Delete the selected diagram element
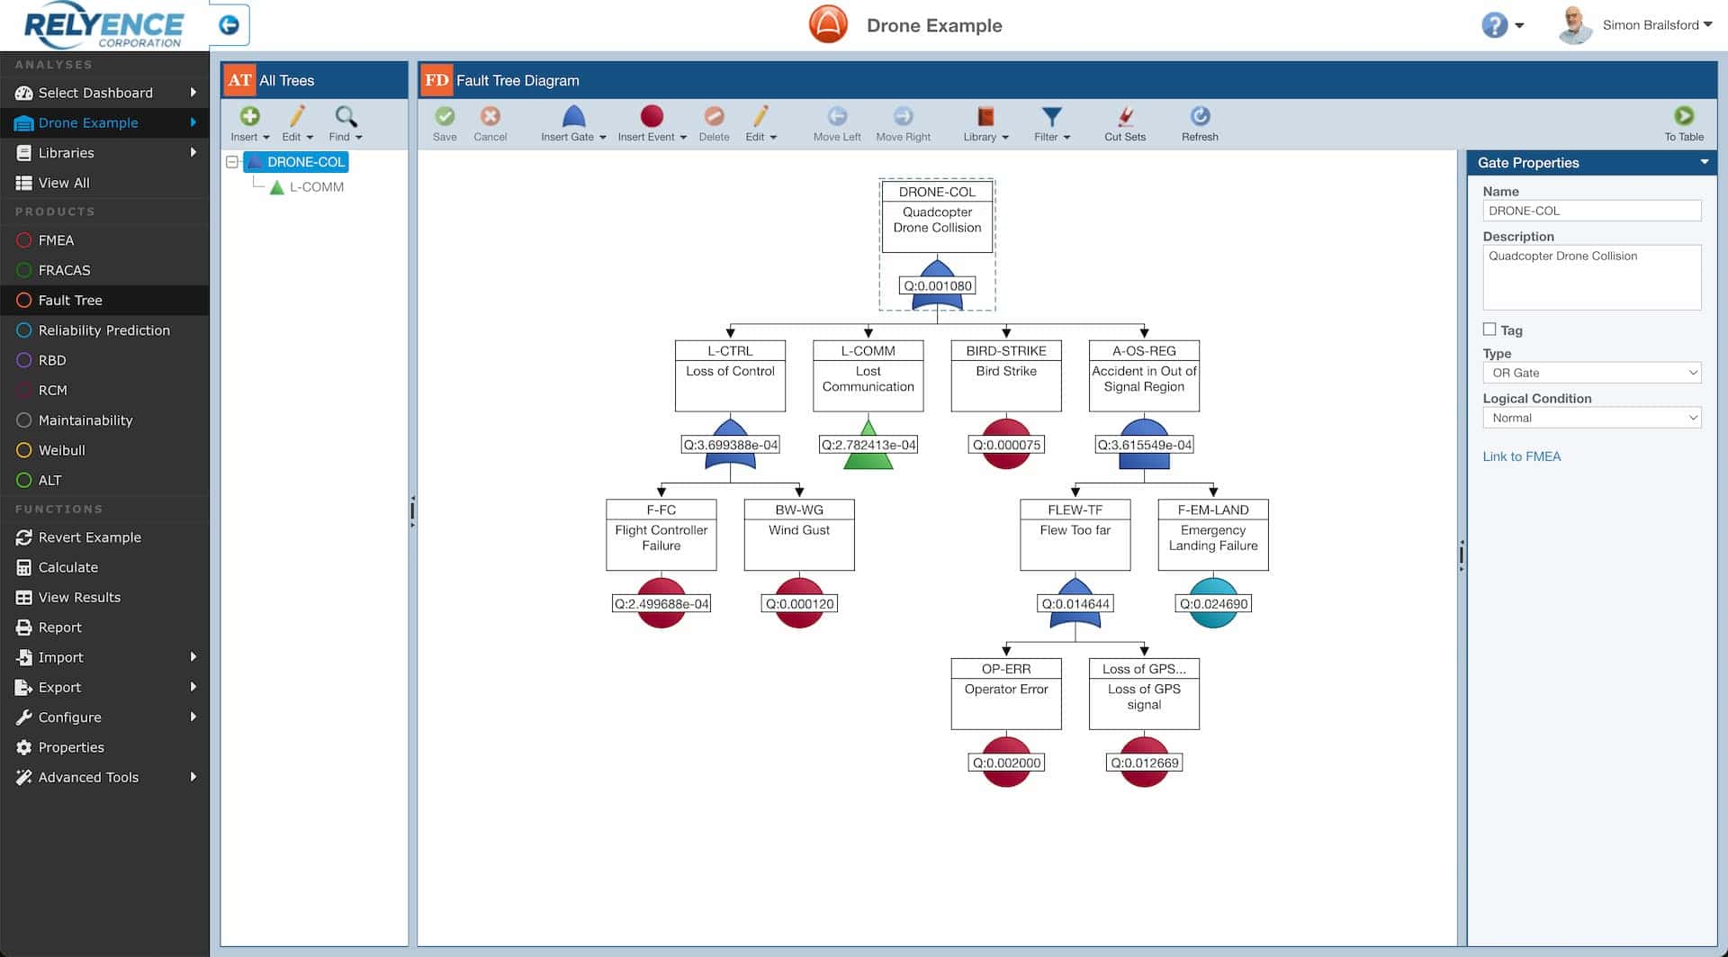 (715, 123)
